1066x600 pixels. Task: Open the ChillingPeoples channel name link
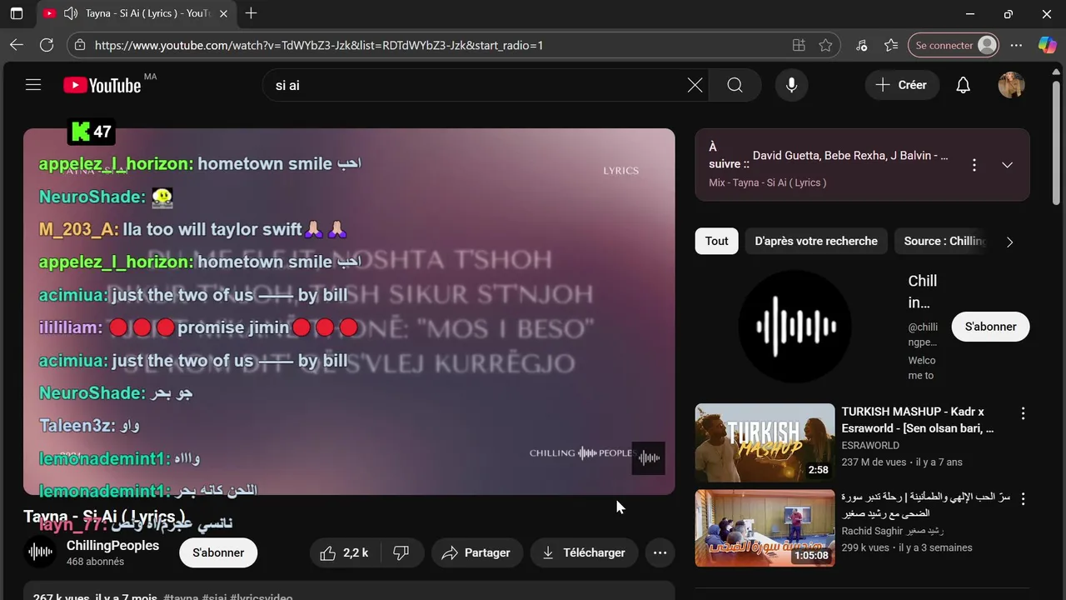[112, 546]
